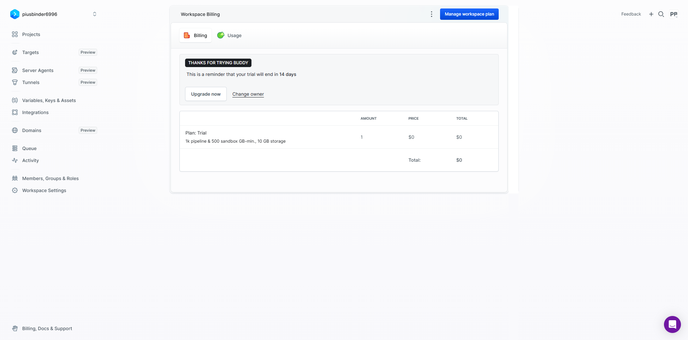Open Billing, Docs & Support at bottom
Viewport: 688px width, 340px height.
pyautogui.click(x=47, y=328)
